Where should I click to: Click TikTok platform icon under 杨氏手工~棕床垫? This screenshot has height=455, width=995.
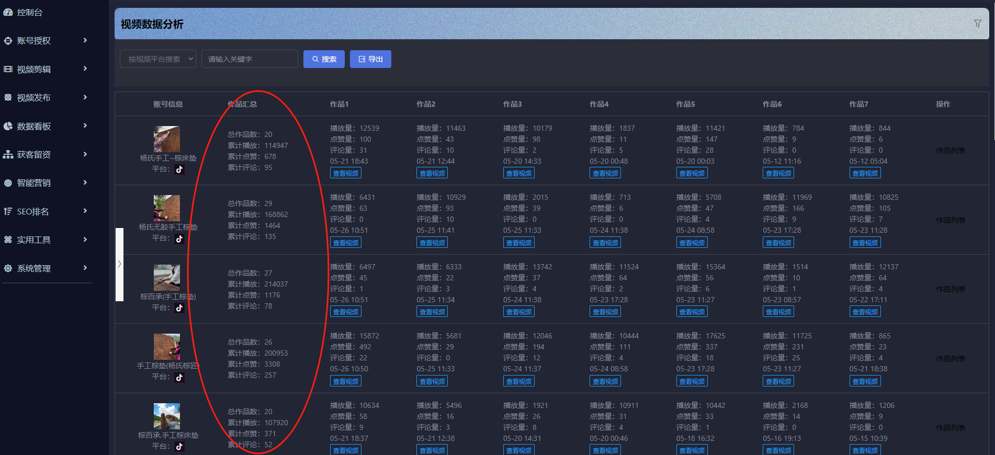tap(179, 169)
